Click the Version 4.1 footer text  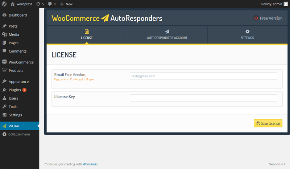[277, 164]
